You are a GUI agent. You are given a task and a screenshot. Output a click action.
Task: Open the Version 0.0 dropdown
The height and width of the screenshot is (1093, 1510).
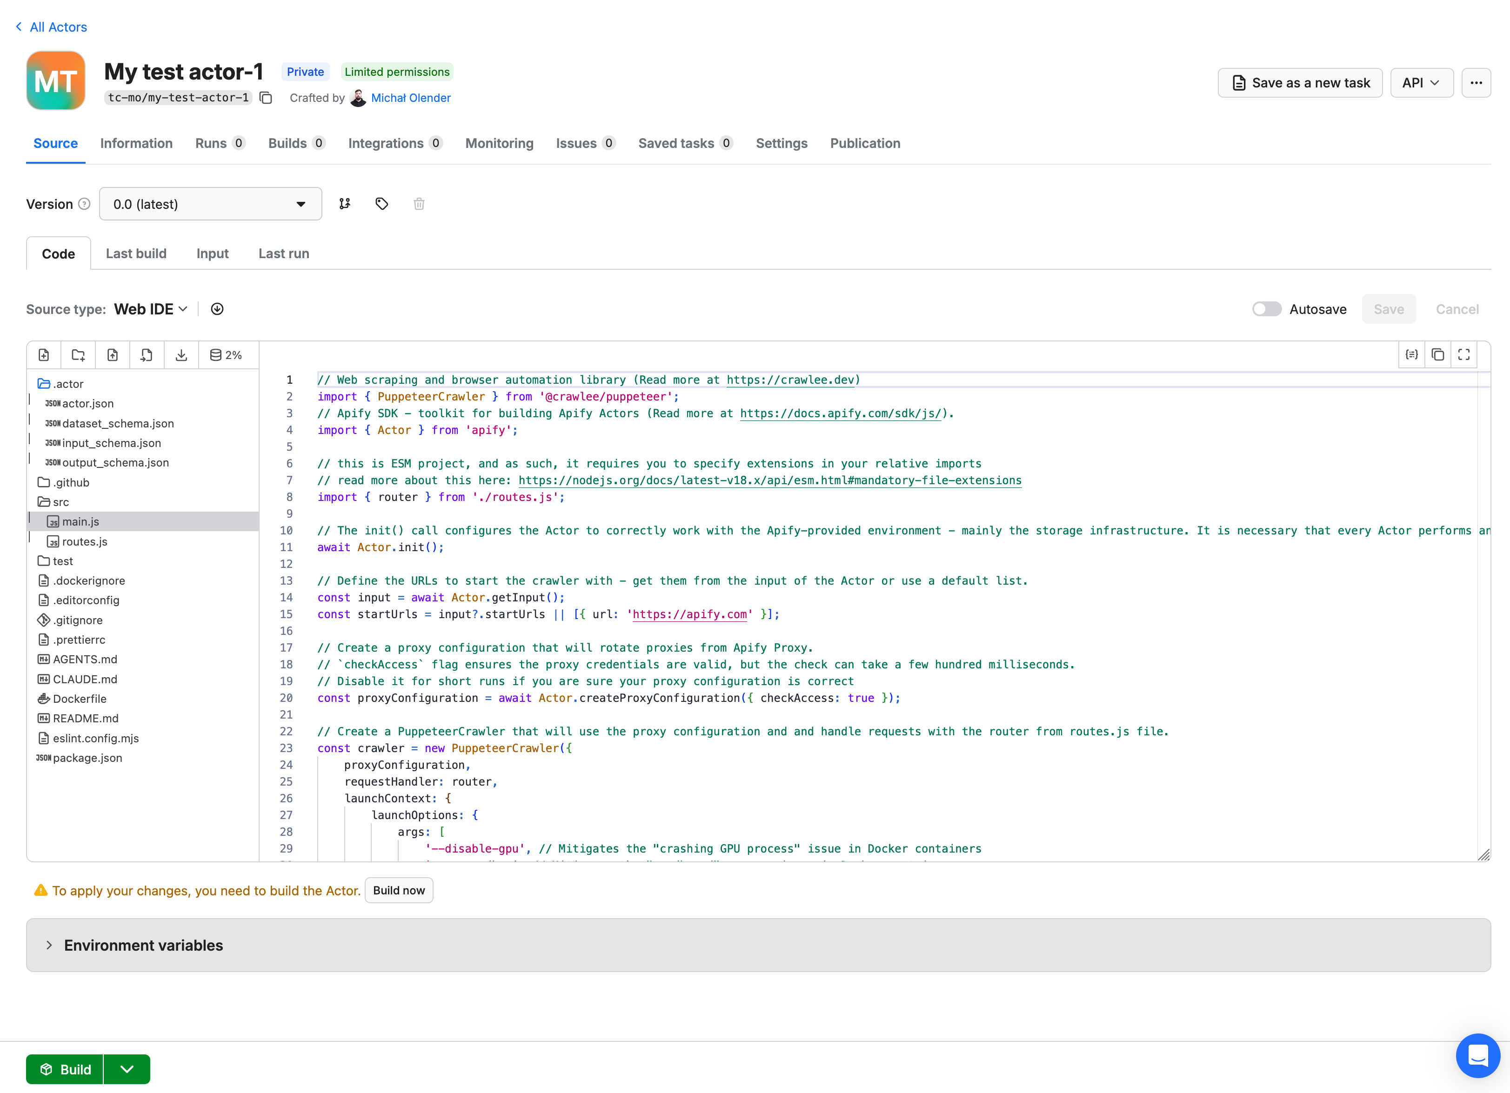210,204
